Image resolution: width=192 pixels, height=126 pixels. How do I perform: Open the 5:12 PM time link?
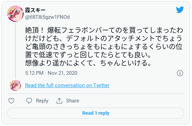[x=34, y=73]
